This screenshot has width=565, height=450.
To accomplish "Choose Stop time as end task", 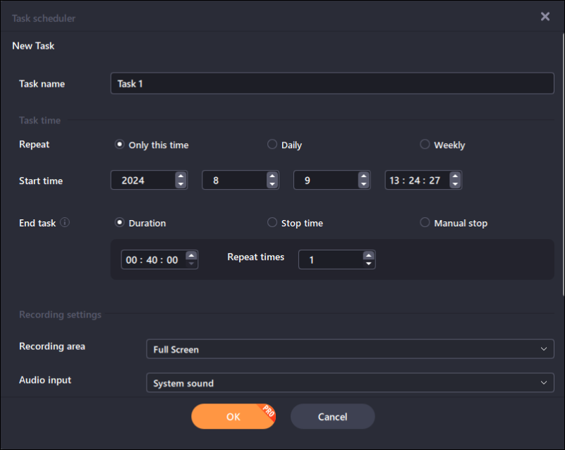I will (x=272, y=223).
